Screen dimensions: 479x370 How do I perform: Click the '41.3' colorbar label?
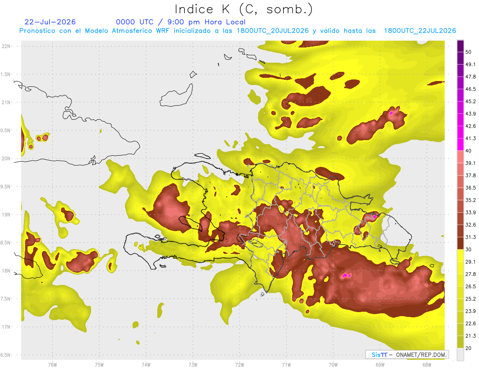[470, 139]
